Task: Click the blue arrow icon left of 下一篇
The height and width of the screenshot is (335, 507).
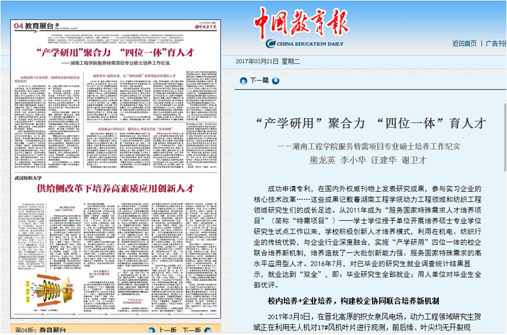Action: (x=244, y=80)
